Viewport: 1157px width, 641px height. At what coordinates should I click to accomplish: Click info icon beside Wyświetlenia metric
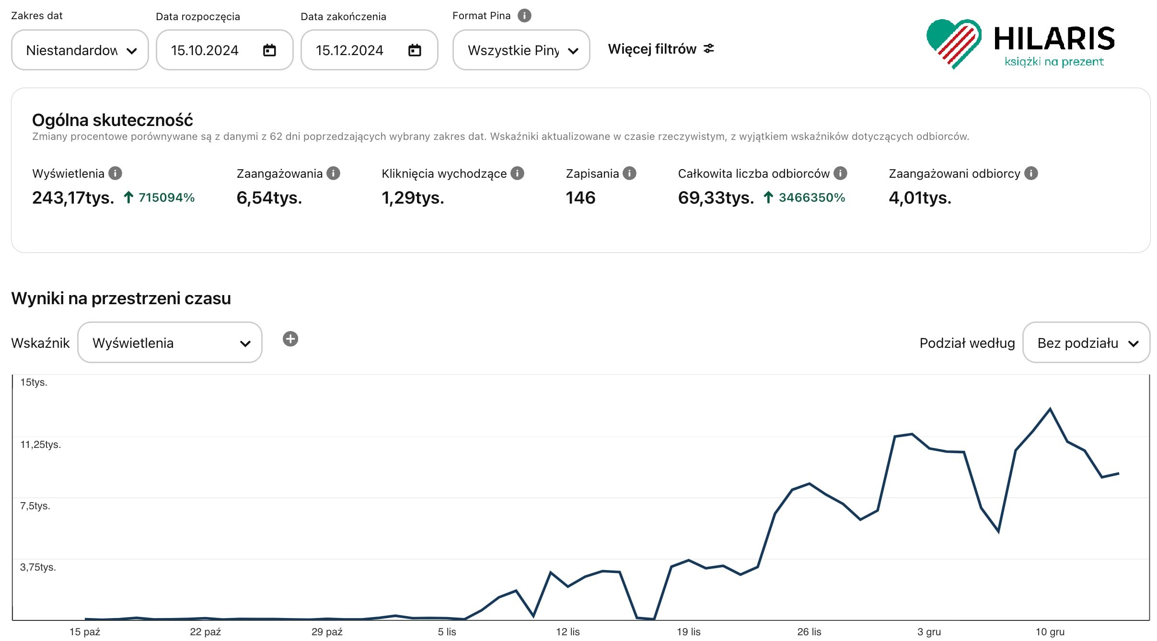115,173
